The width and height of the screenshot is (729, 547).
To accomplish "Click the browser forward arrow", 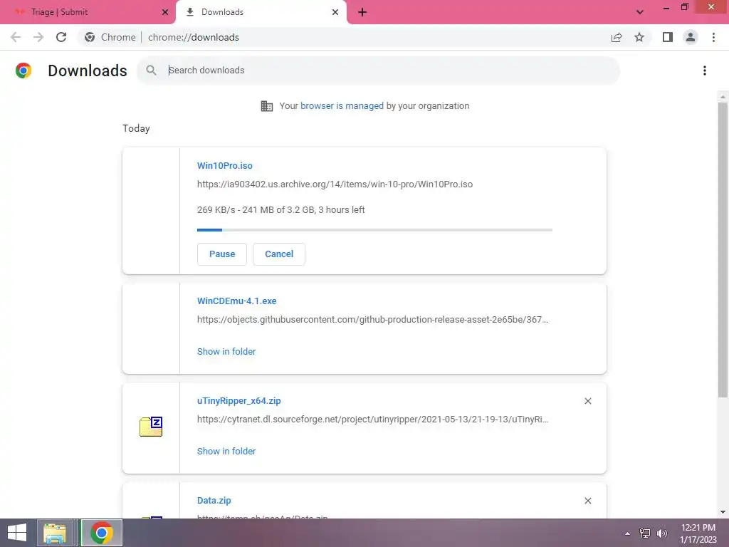I will 38,37.
